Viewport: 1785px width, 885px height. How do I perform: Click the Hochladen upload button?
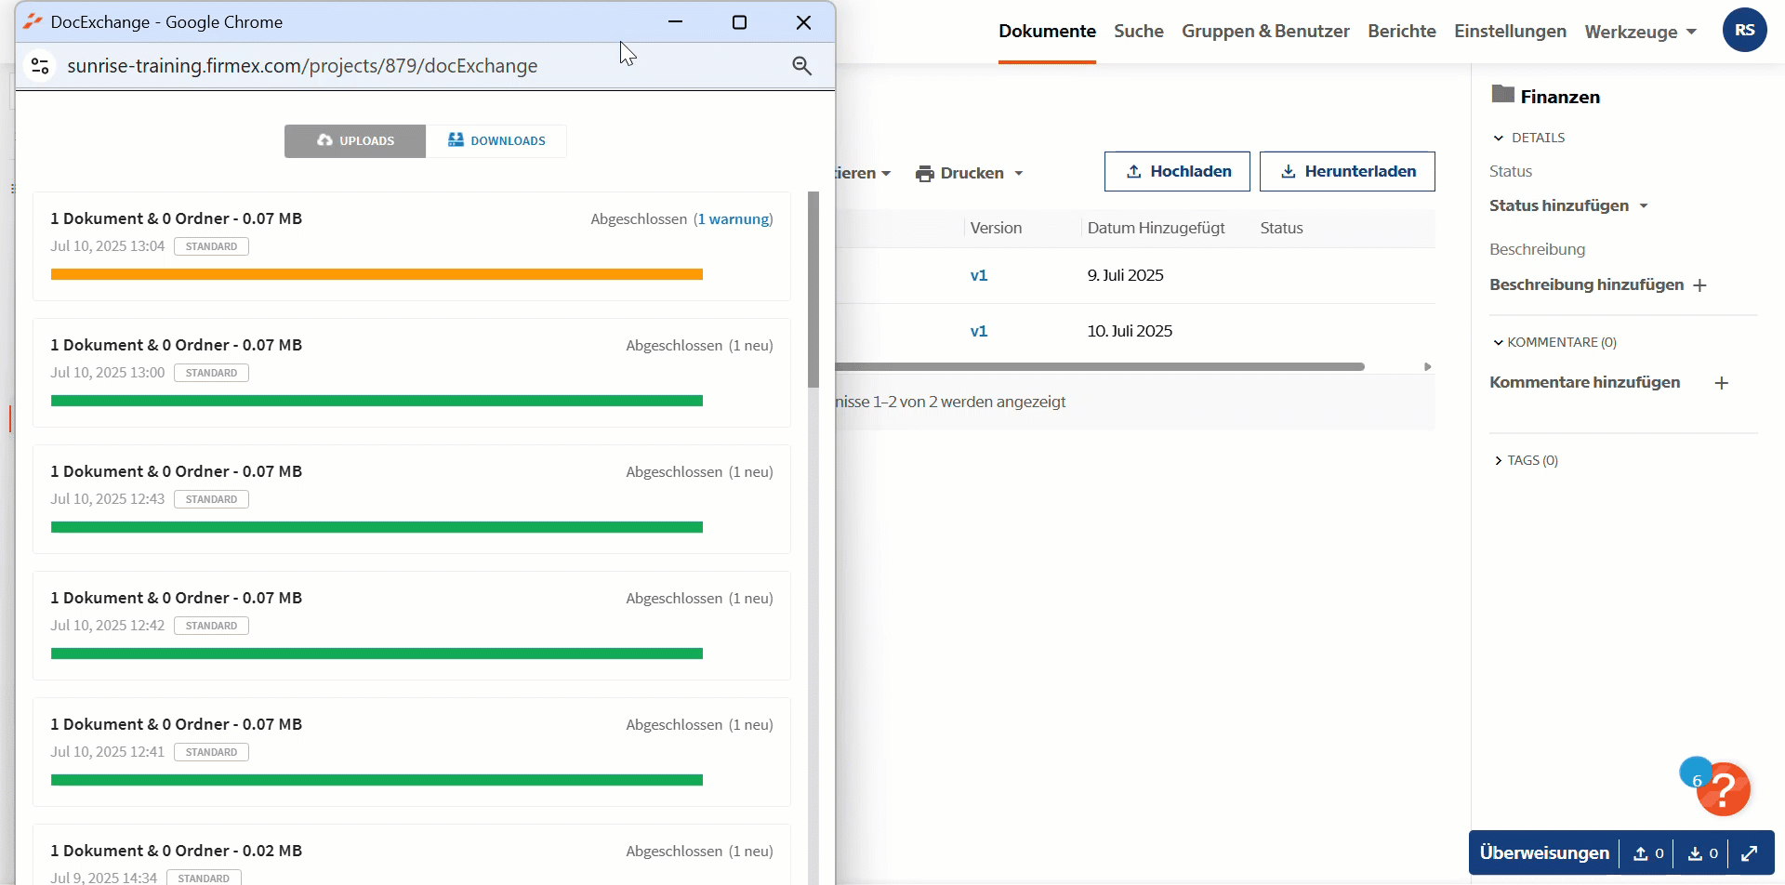pyautogui.click(x=1177, y=171)
